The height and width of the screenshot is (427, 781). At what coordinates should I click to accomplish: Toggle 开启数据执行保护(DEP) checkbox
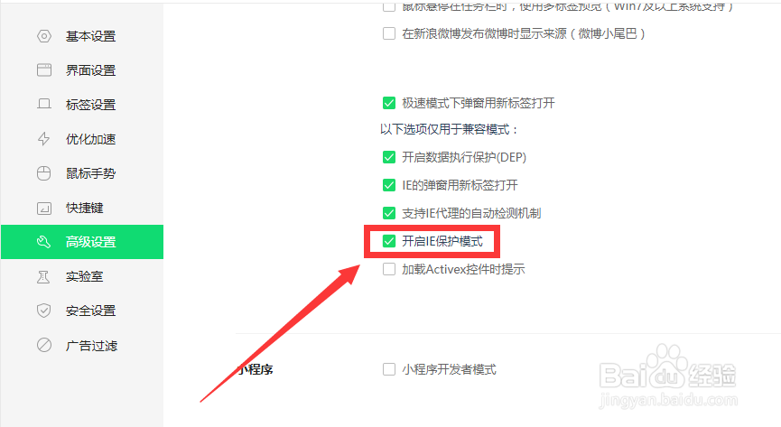click(x=389, y=157)
